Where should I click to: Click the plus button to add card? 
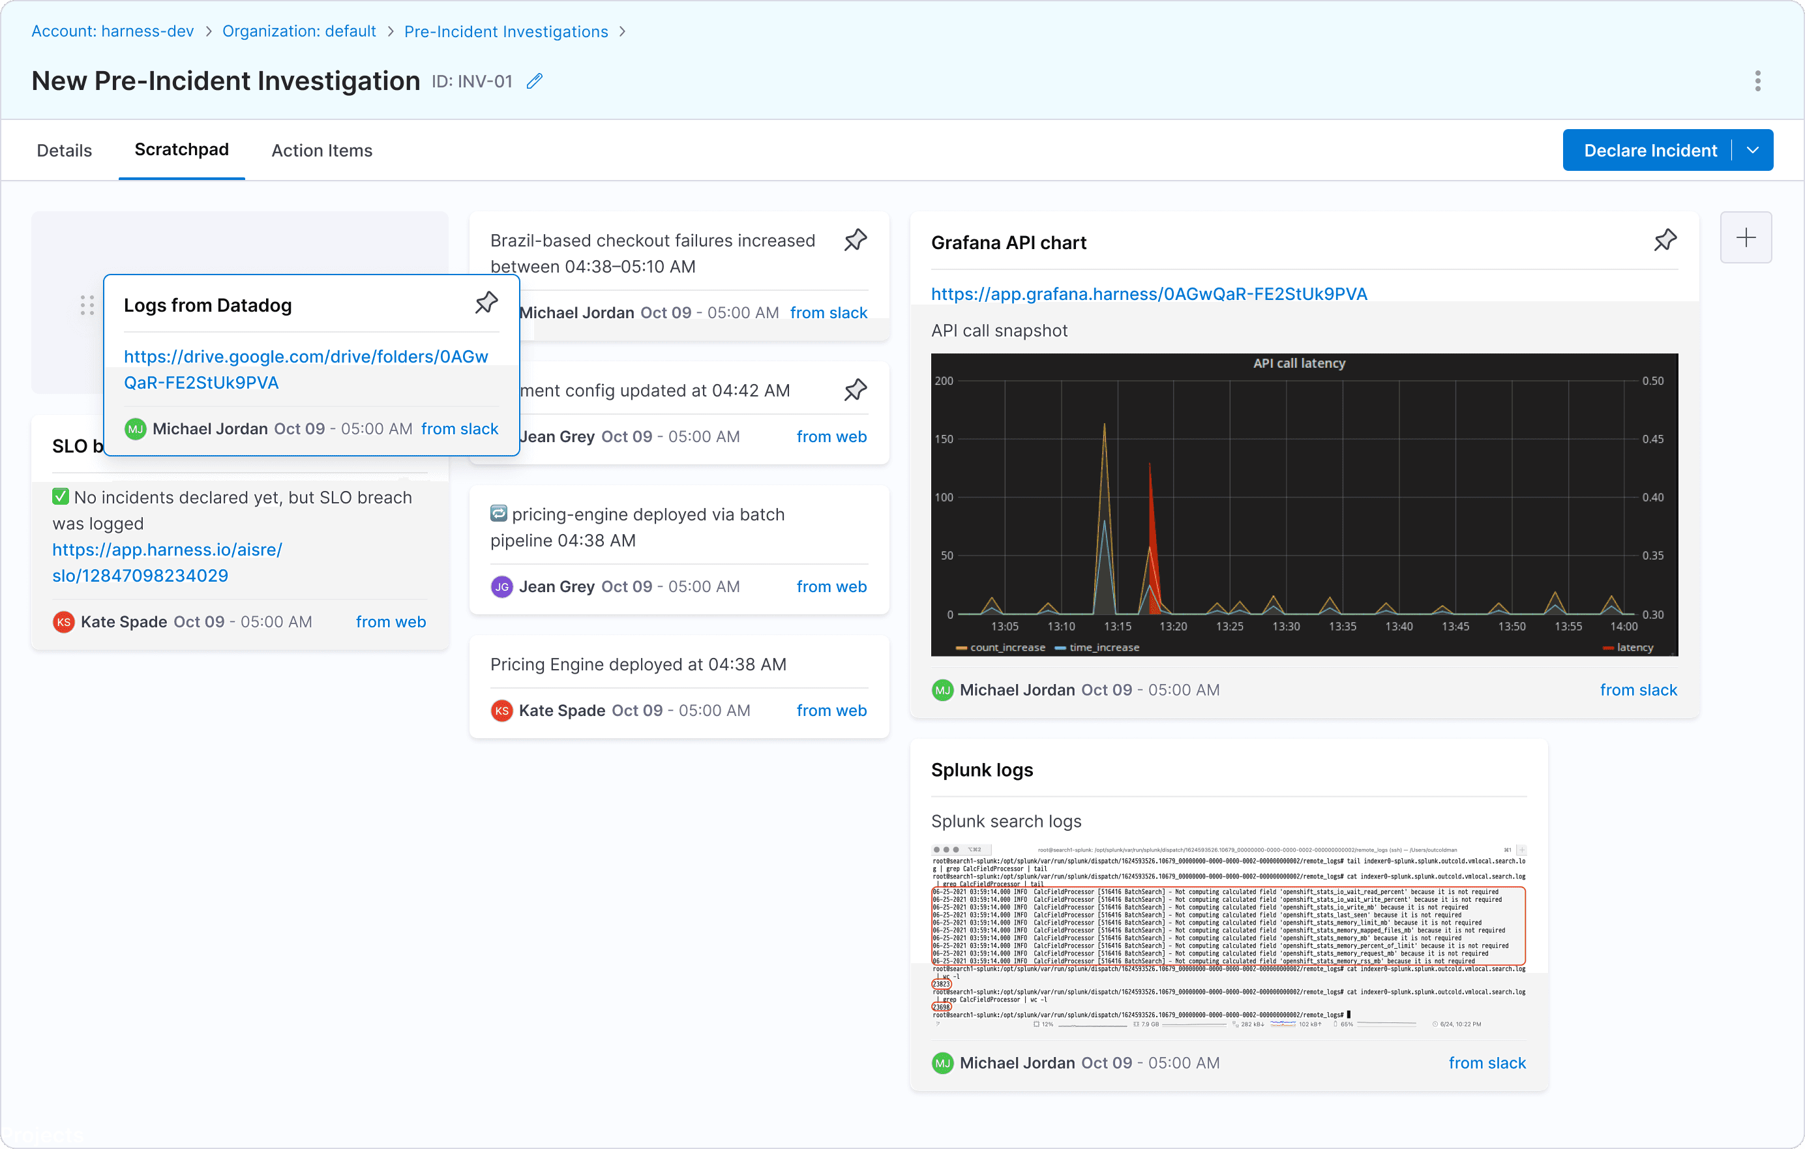1745,237
